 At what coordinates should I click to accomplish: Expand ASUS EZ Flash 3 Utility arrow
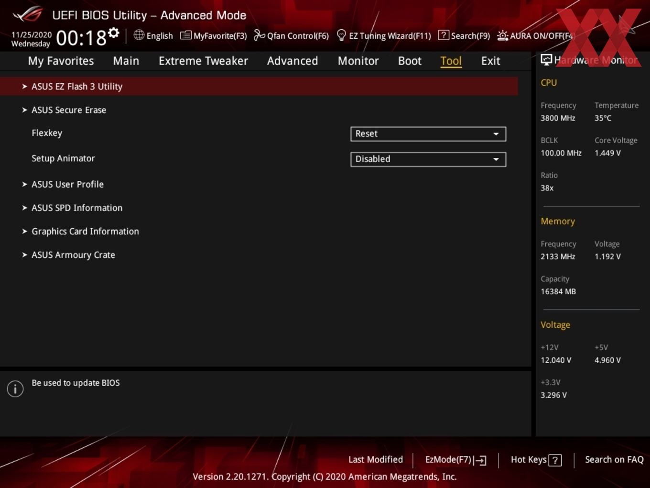coord(24,87)
